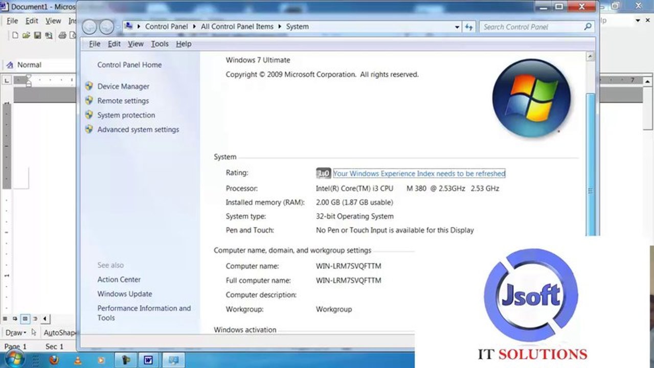Launch Firefox from the taskbar
Viewport: 654px width, 368px height.
point(53,360)
